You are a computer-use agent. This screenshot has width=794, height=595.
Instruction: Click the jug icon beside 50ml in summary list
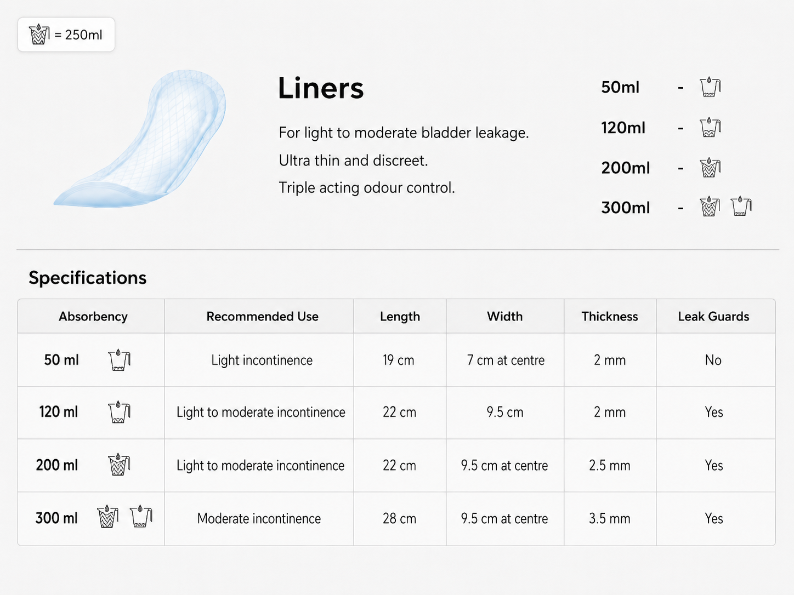click(x=710, y=87)
